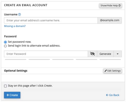
Task: Select the Set password now radio button
Action: point(5,42)
